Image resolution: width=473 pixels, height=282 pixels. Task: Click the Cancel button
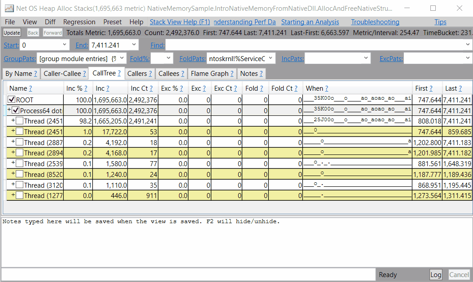click(x=459, y=274)
